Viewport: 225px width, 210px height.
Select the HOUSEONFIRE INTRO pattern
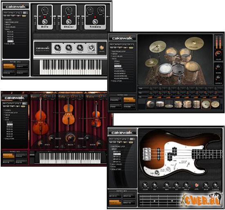121,78
